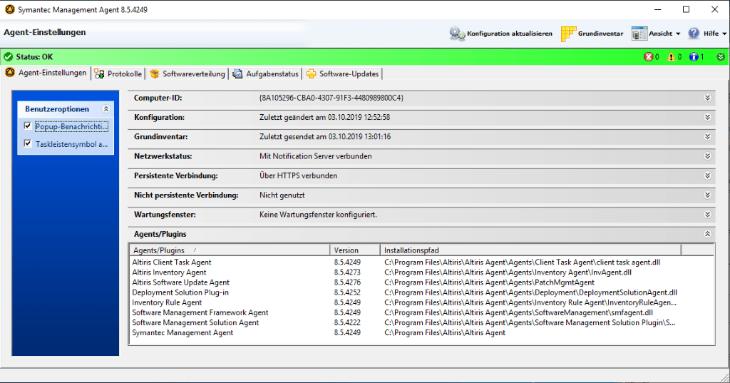Expand the Computer-ID row
Image resolution: width=730 pixels, height=383 pixels.
click(x=707, y=98)
